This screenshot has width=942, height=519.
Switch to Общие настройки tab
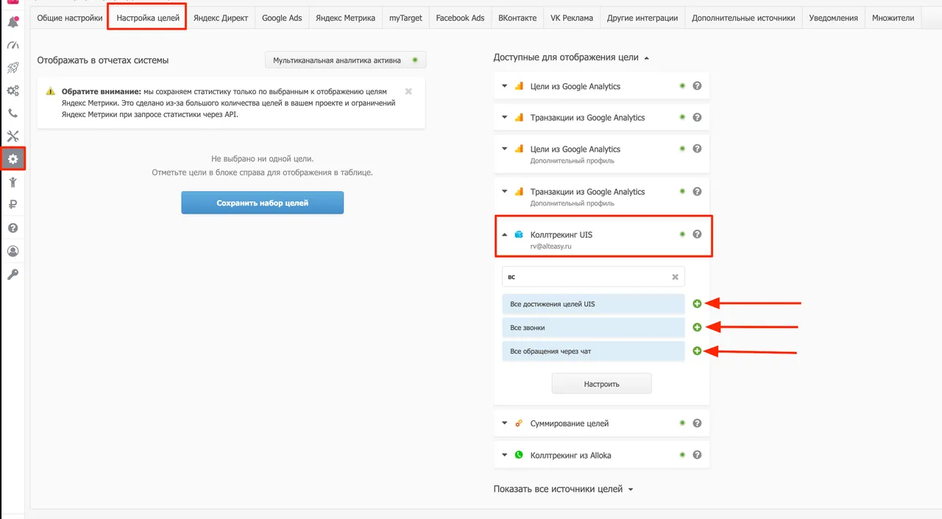click(70, 18)
